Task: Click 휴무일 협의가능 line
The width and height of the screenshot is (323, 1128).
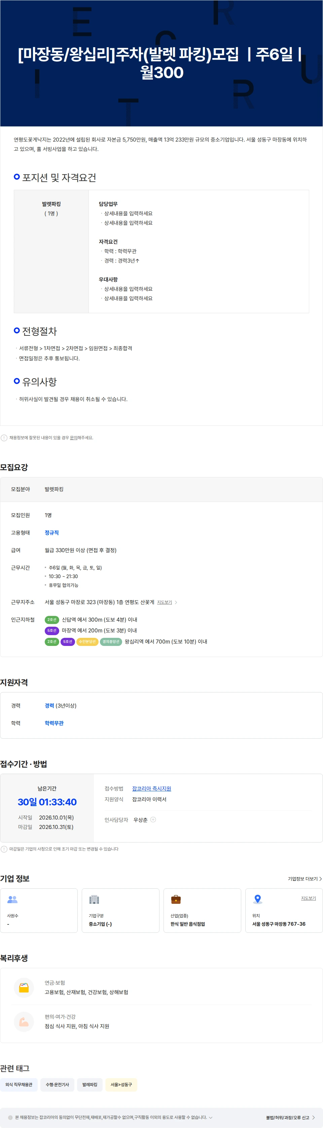Action: click(x=63, y=585)
